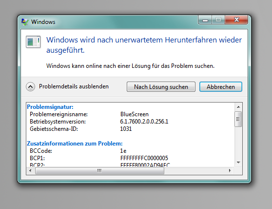Screen dimensions: 272x209
Task: Close the dialog with the red X
Action: 236,20
